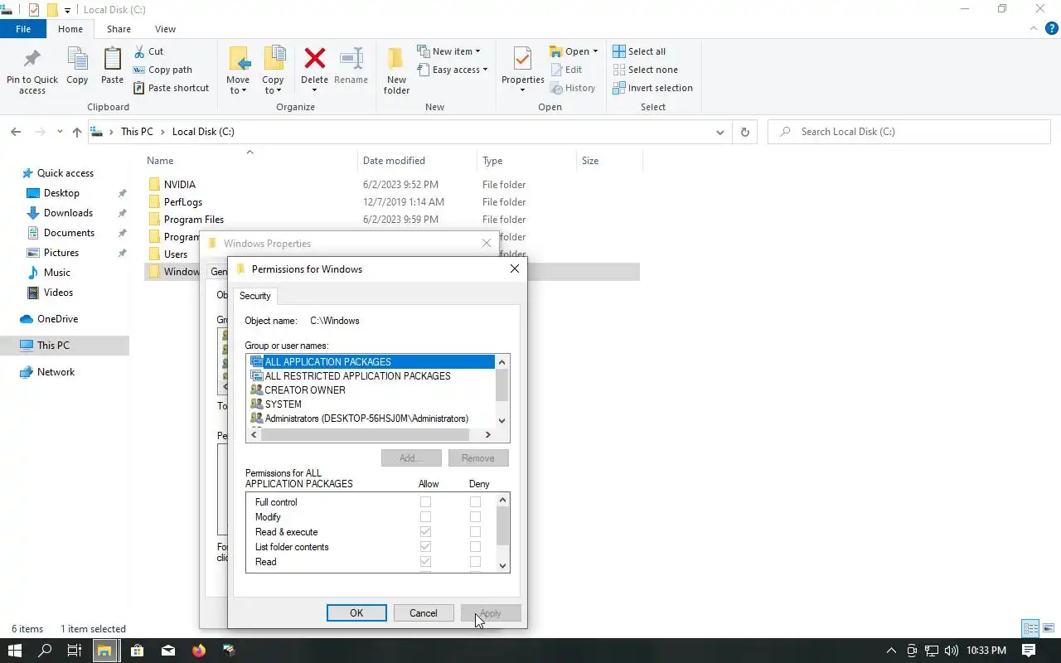Tick Deny checkbox for Modify

475,517
